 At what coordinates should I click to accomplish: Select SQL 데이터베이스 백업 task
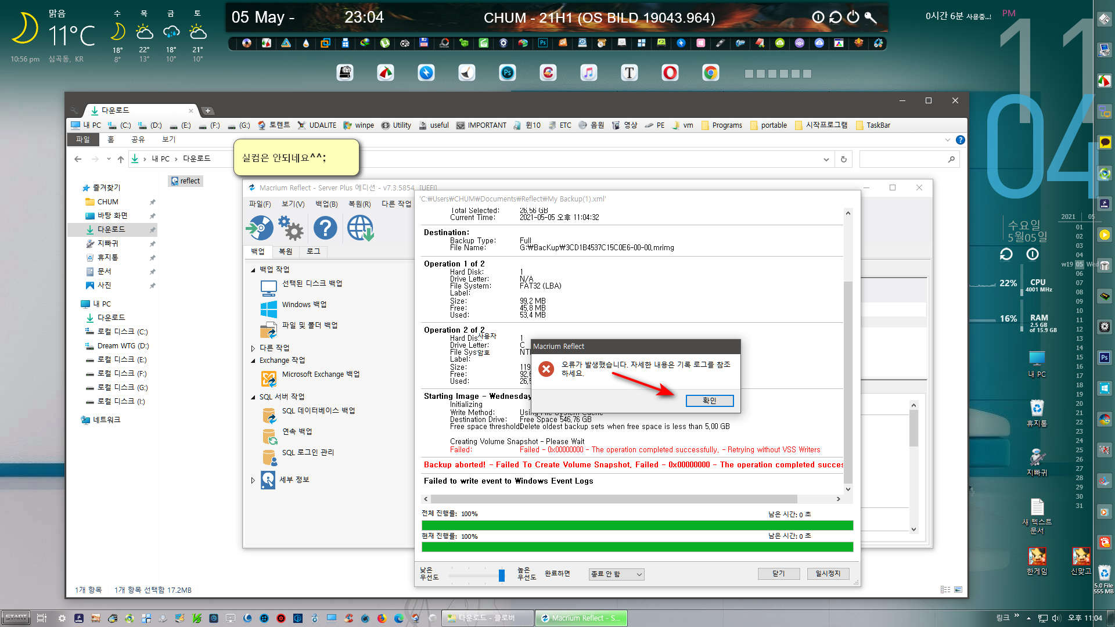318,410
